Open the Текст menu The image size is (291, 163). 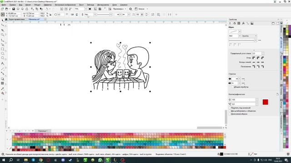tap(81, 5)
